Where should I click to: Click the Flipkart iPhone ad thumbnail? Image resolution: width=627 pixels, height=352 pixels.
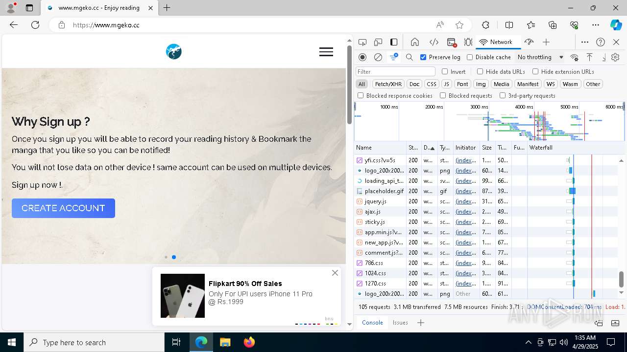click(183, 296)
